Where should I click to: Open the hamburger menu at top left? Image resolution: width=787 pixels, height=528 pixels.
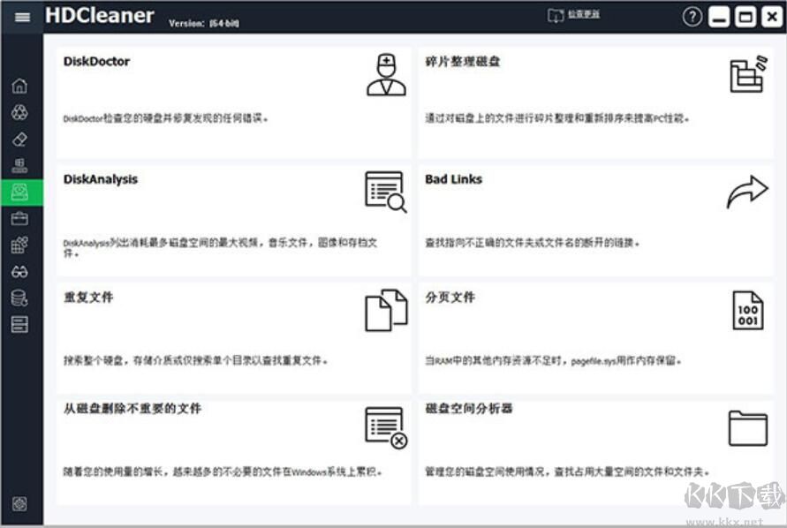pos(23,16)
